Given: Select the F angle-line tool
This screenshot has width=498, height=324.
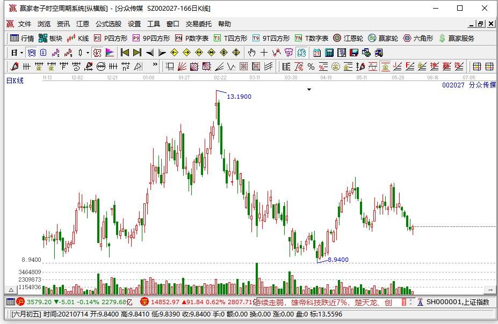Looking at the screenshot, I should point(410,67).
